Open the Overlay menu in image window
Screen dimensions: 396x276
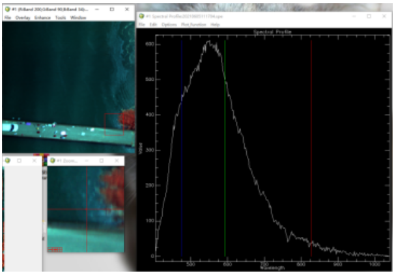[23, 18]
